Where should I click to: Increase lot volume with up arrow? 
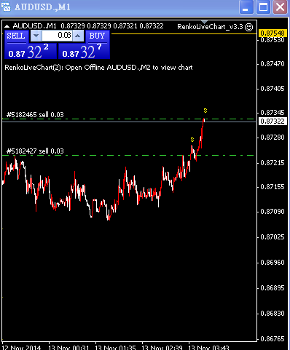(78, 36)
